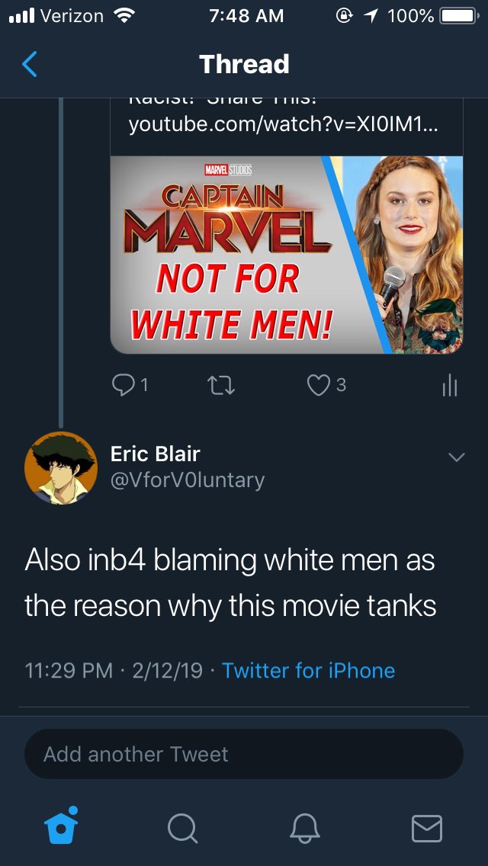Open the Search magnifier tab
488x866 pixels.
tap(182, 829)
